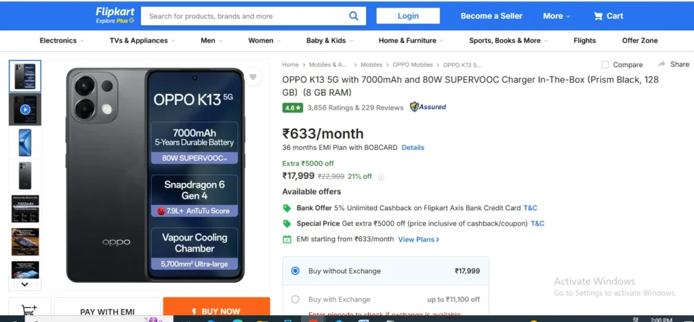
Task: Select first phone front-back thumbnail
Action: pos(25,76)
